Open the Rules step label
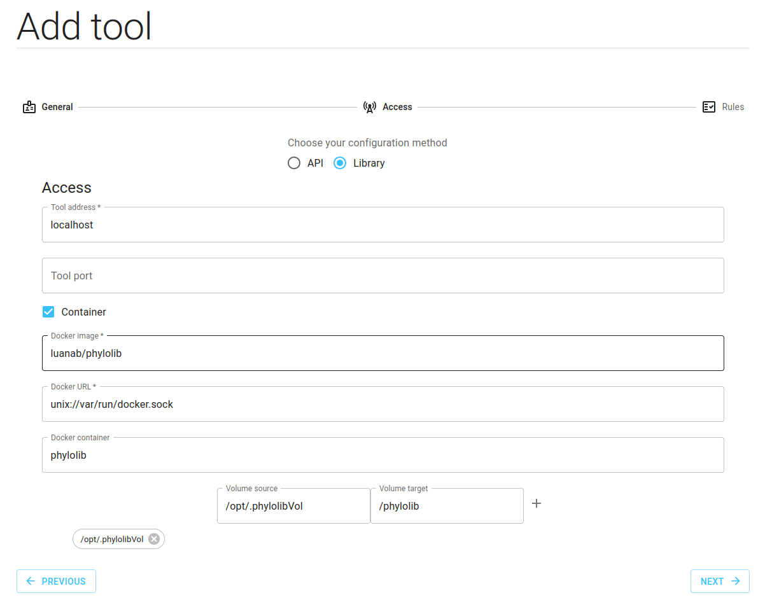Viewport: 779px width, 614px height. 733,107
